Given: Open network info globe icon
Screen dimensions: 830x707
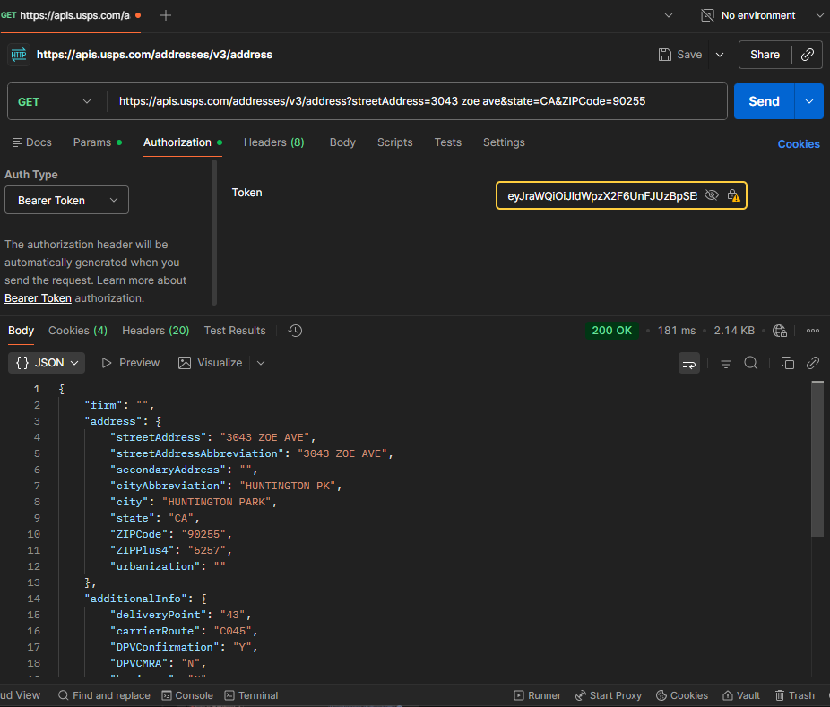Looking at the screenshot, I should pyautogui.click(x=779, y=331).
